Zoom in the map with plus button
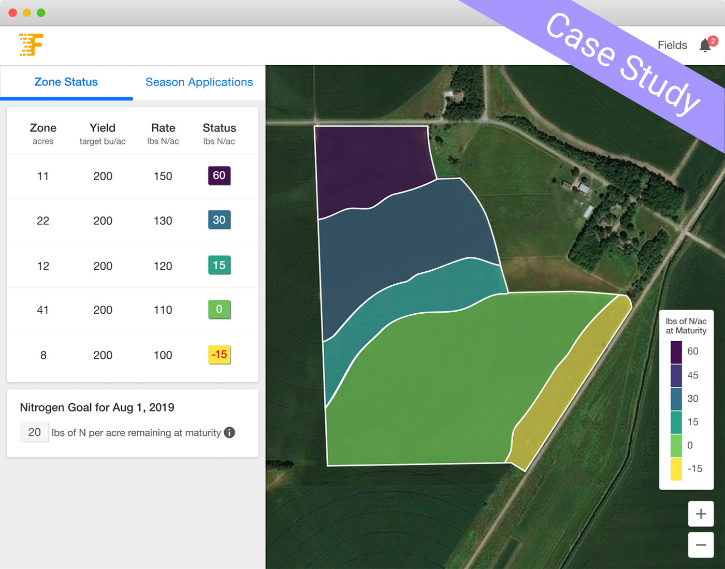 [x=701, y=514]
